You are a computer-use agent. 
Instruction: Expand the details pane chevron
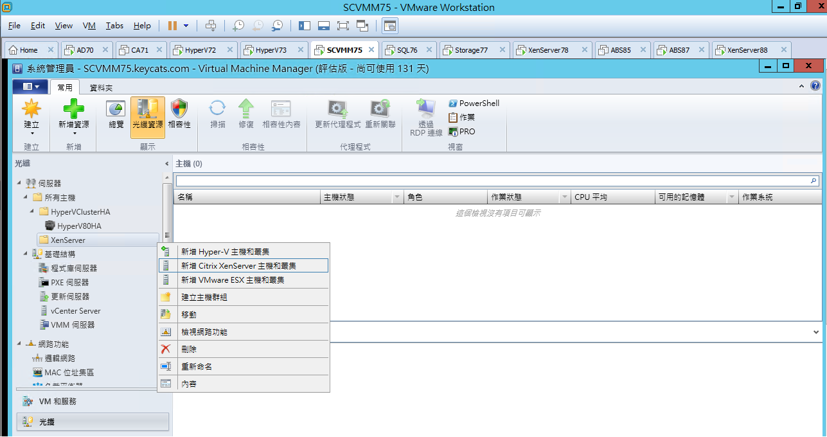[815, 332]
